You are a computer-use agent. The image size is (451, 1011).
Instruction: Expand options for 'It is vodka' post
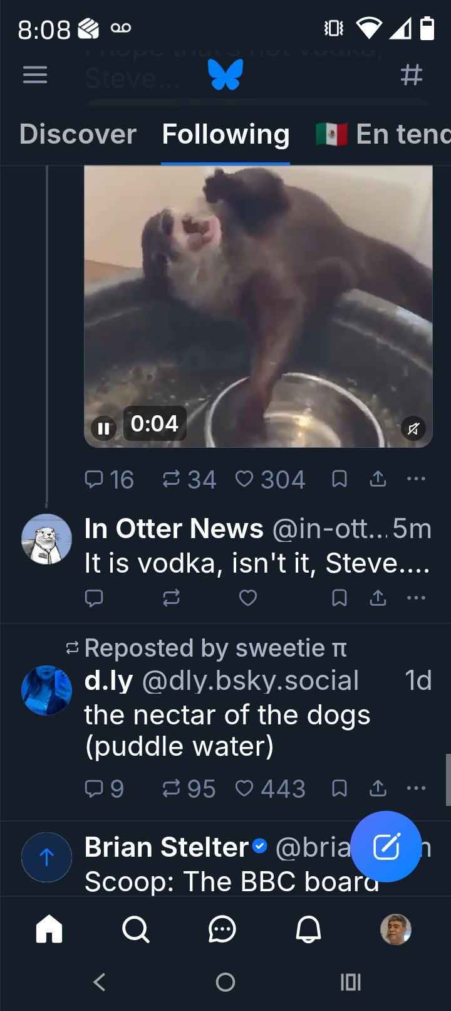[416, 598]
